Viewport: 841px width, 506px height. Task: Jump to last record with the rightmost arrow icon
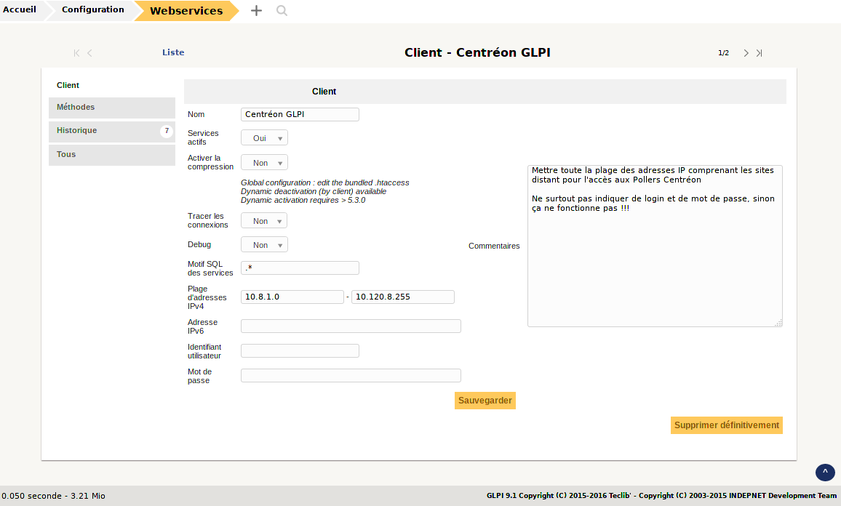pos(760,52)
